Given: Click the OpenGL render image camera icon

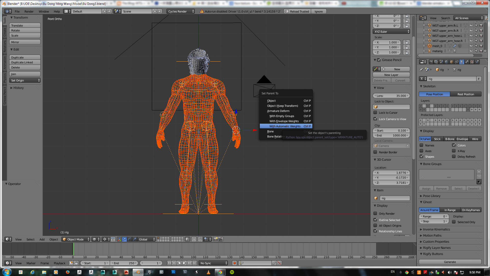Looking at the screenshot, I should pos(215,239).
